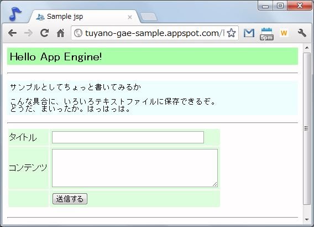The image size is (314, 227).
Task: Bookmark page with the star icon
Action: pyautogui.click(x=232, y=33)
